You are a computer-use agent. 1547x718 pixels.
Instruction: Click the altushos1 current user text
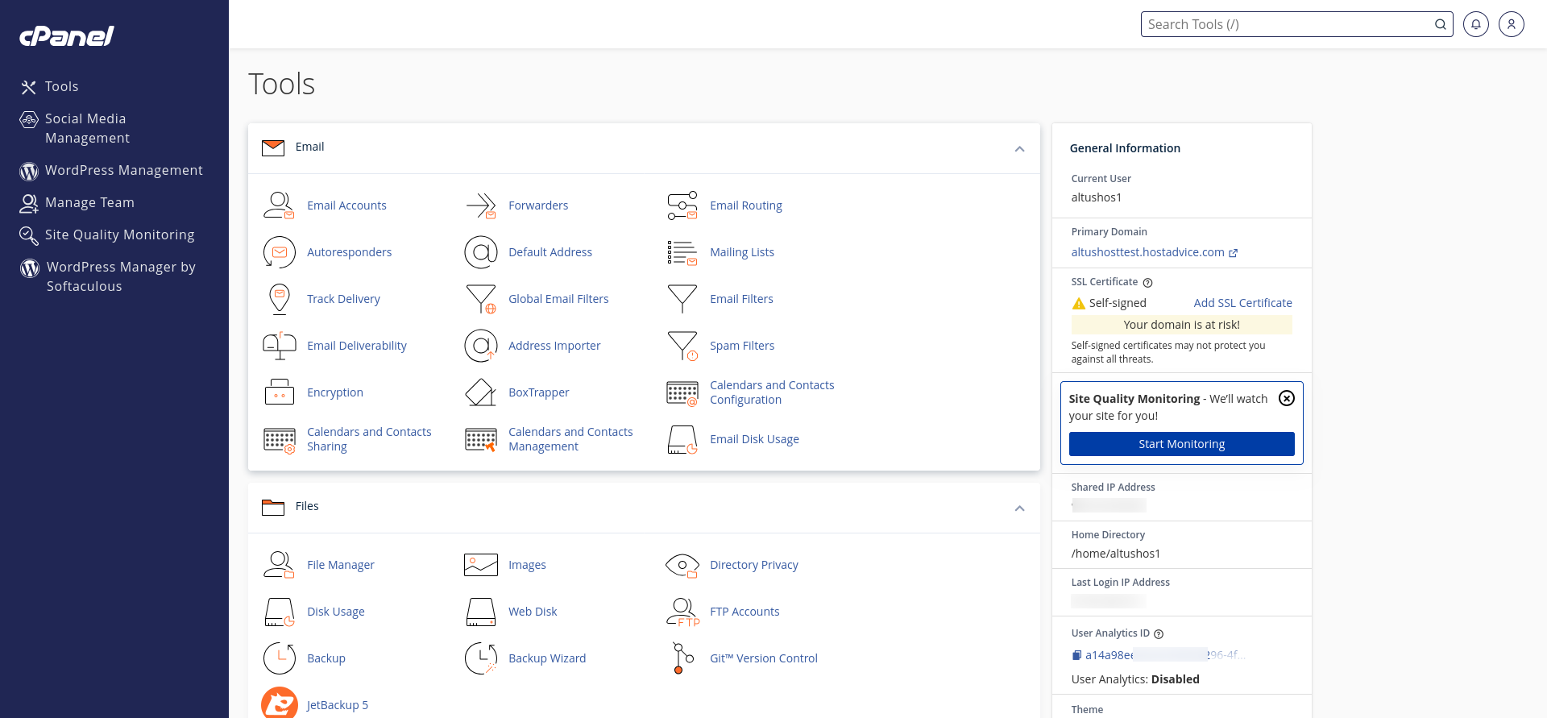(x=1096, y=197)
